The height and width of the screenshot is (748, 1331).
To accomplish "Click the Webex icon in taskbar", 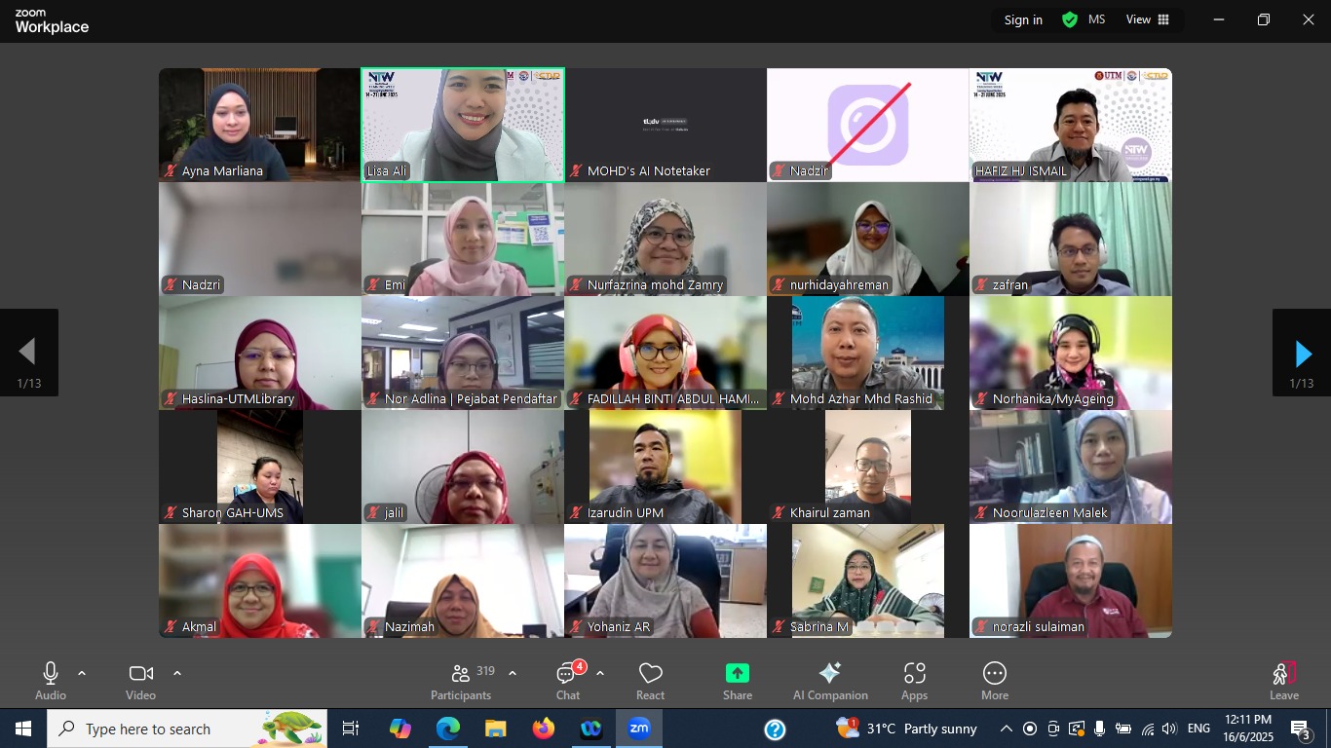I will pos(590,729).
